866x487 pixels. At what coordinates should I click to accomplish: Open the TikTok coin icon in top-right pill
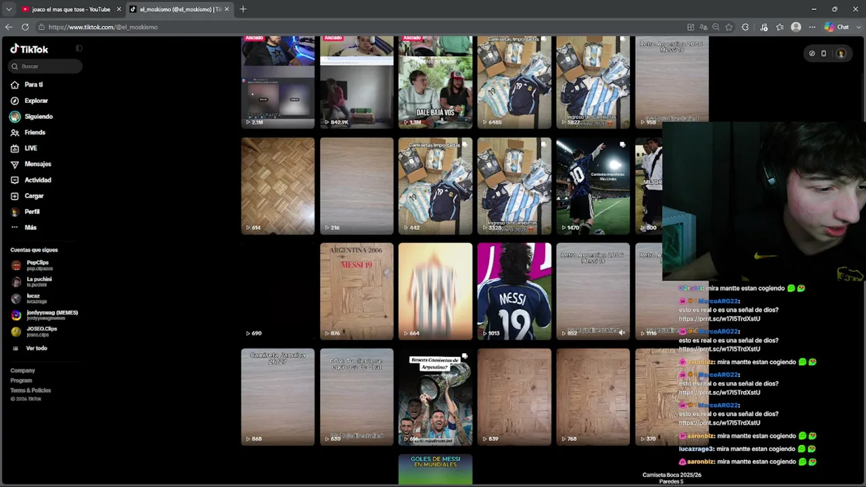[x=812, y=53]
